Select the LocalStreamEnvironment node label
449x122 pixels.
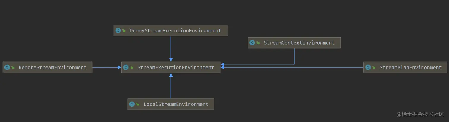click(176, 104)
